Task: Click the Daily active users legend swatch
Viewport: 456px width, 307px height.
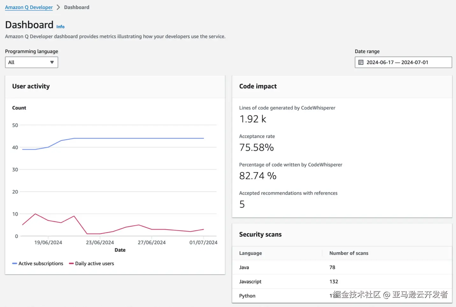Action: pos(71,263)
